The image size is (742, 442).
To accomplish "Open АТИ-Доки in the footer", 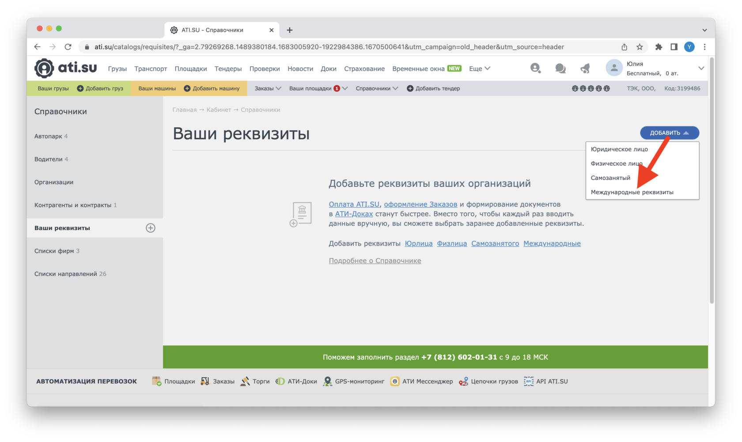I will (x=296, y=382).
